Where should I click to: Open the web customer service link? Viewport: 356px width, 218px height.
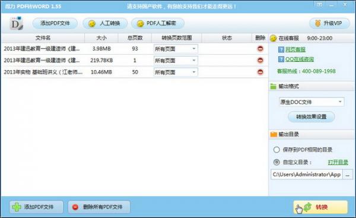tap(295, 49)
